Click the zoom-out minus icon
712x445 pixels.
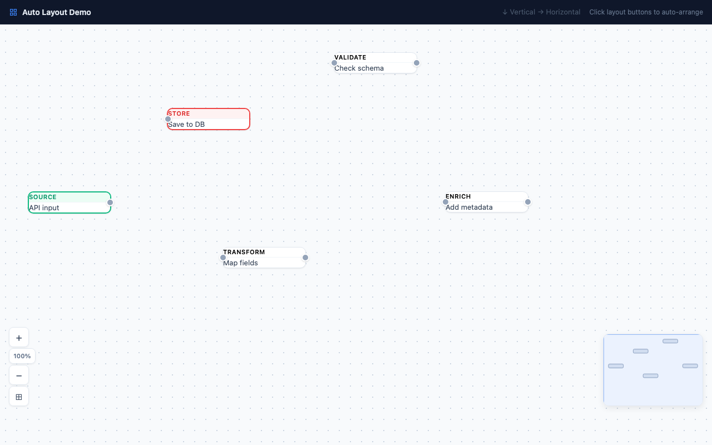click(19, 375)
